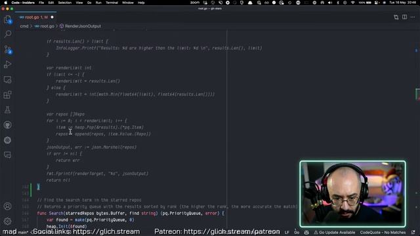Screen dimensions: 420x236
Task: Open the Accounts menu in activity bar
Action: [7, 206]
